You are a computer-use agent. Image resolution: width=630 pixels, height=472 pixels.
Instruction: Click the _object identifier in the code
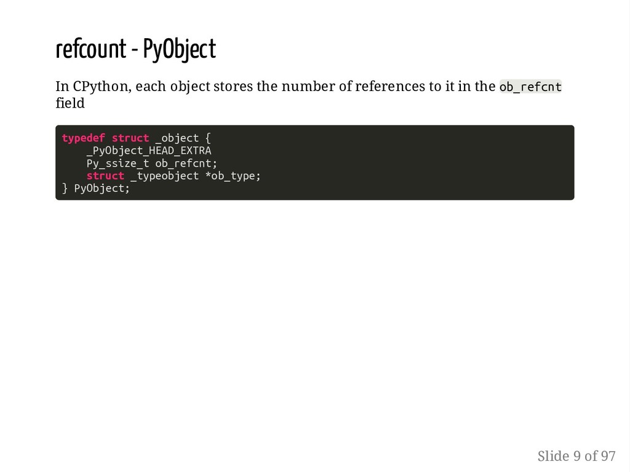177,138
